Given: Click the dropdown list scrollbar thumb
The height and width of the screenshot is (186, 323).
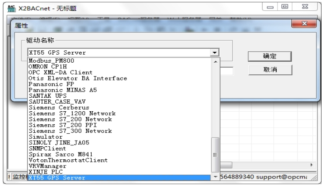Looking at the screenshot, I should click(215, 155).
